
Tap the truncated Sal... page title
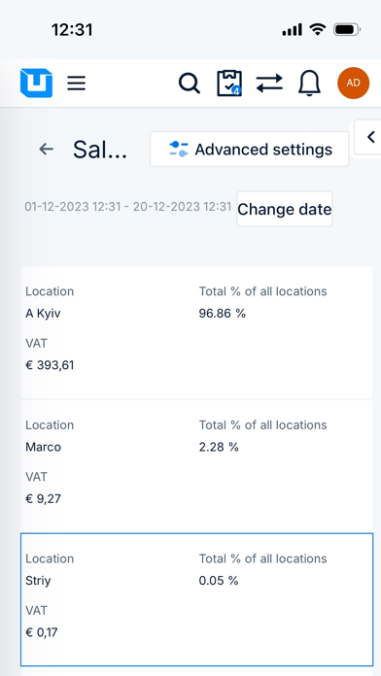click(100, 150)
